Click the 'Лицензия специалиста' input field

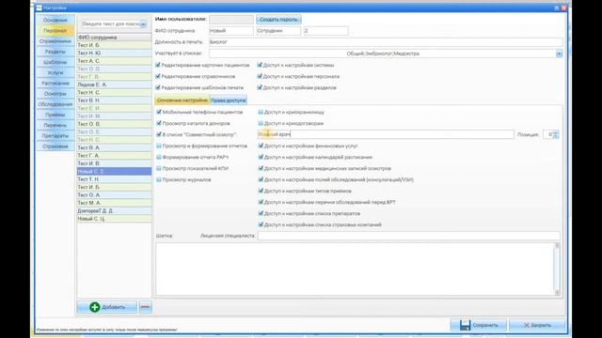tap(408, 236)
